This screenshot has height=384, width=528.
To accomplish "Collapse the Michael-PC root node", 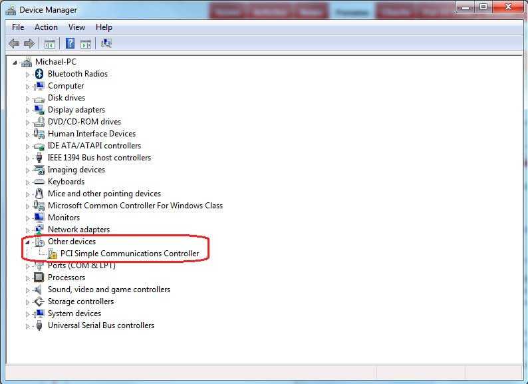I will pyautogui.click(x=15, y=63).
